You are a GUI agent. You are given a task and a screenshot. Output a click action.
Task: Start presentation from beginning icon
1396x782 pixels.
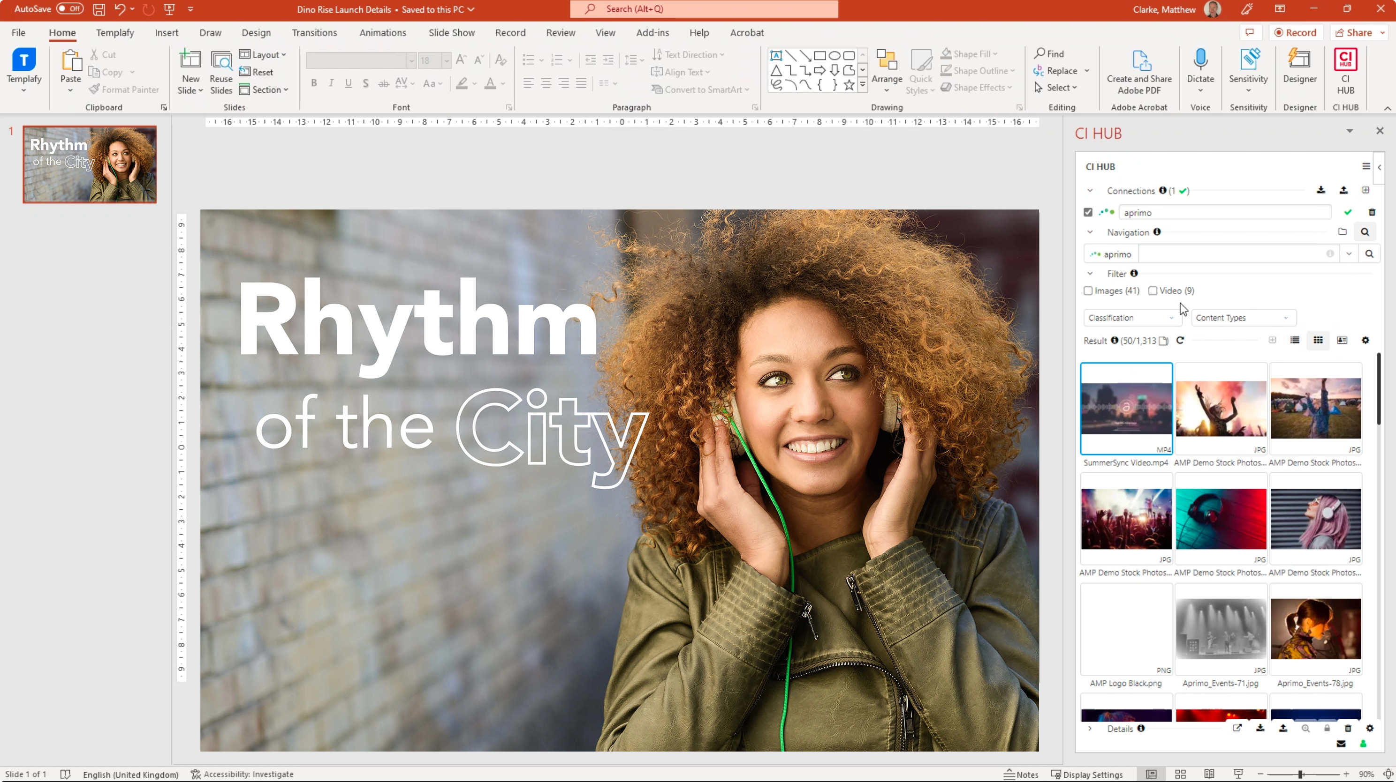(169, 9)
